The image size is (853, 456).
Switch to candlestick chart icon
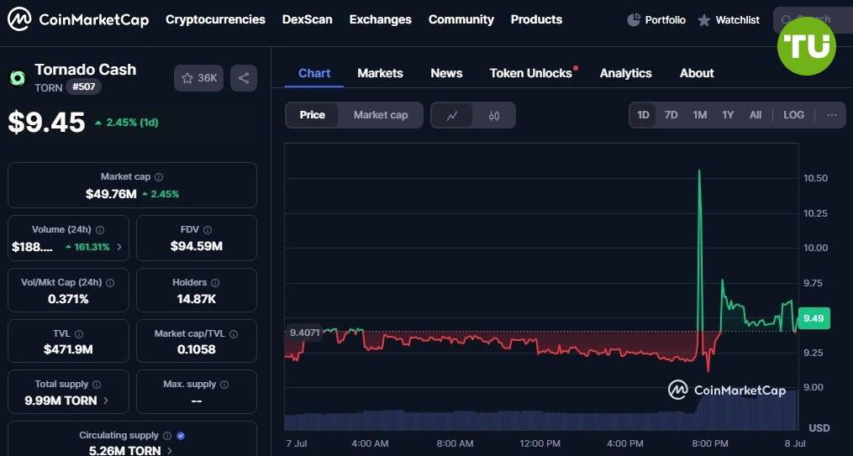click(x=494, y=115)
